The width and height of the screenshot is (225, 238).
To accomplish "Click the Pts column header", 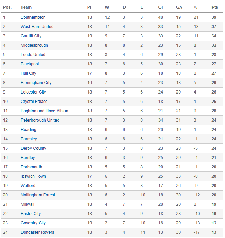I will coord(215,7).
